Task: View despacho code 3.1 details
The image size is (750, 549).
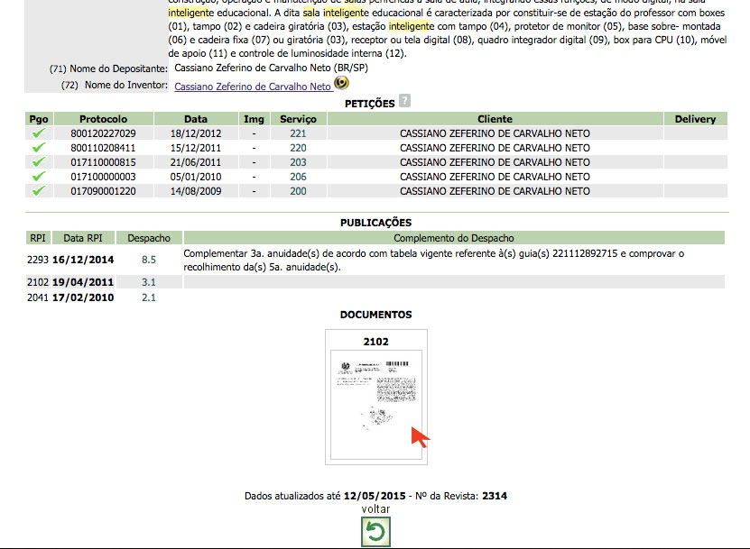Action: pyautogui.click(x=149, y=282)
